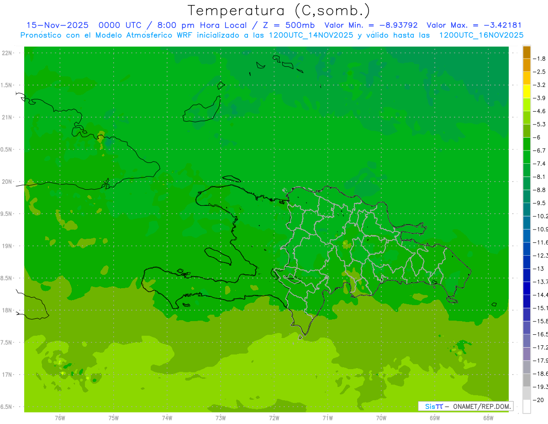548x424 pixels.
Task: Click the "68W" longitude label
Action: pyautogui.click(x=488, y=418)
